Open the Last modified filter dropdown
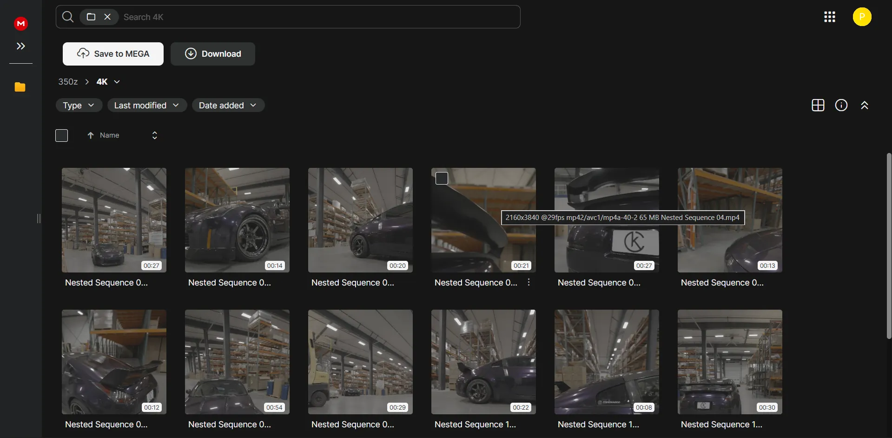This screenshot has width=892, height=438. [x=147, y=106]
